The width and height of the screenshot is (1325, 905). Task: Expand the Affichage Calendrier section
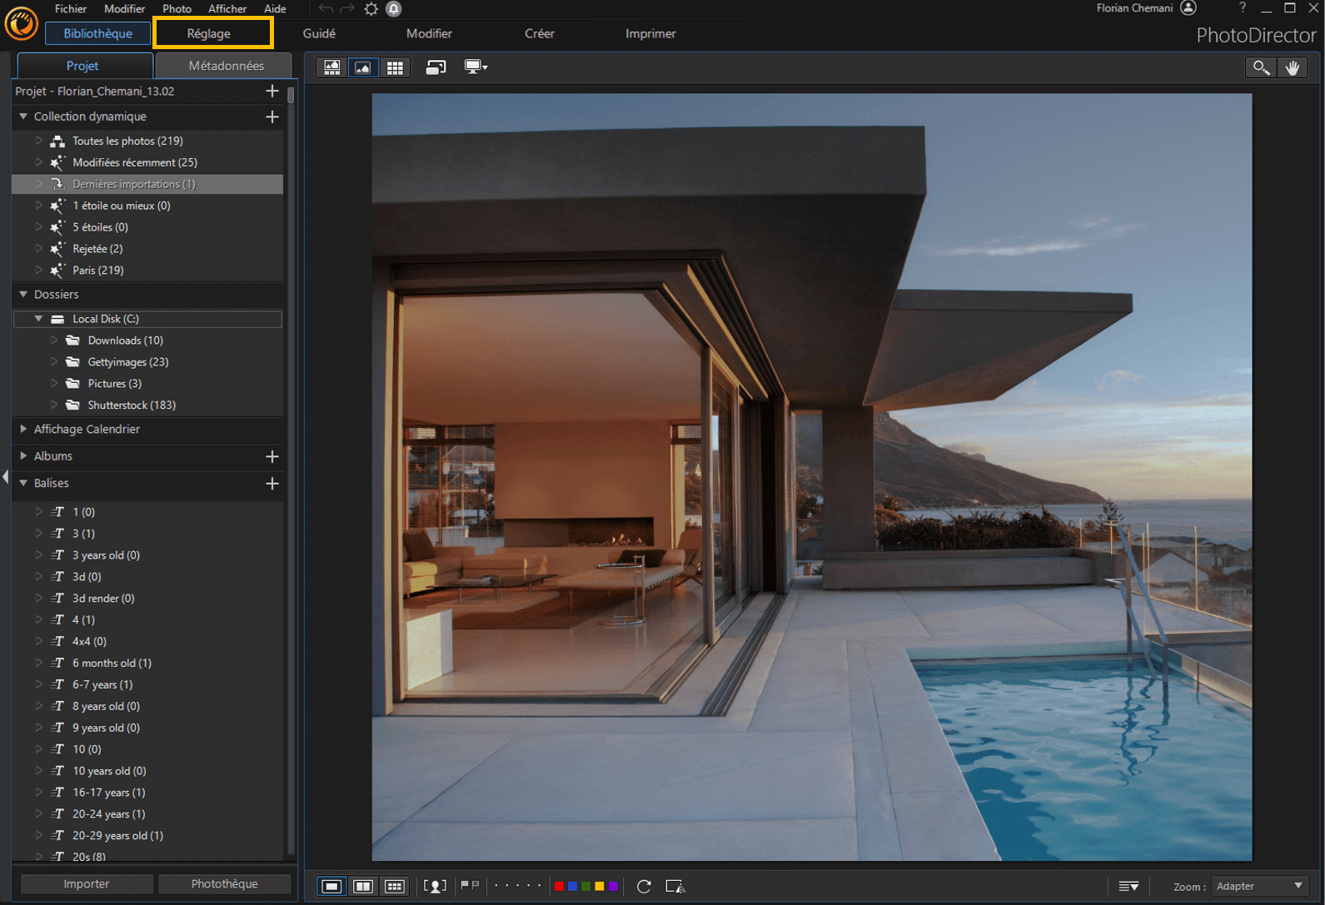point(23,429)
